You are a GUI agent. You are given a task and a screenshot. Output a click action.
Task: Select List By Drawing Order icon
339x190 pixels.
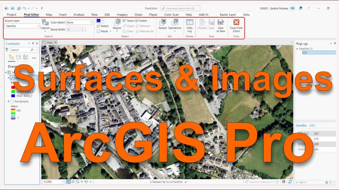click(11, 57)
